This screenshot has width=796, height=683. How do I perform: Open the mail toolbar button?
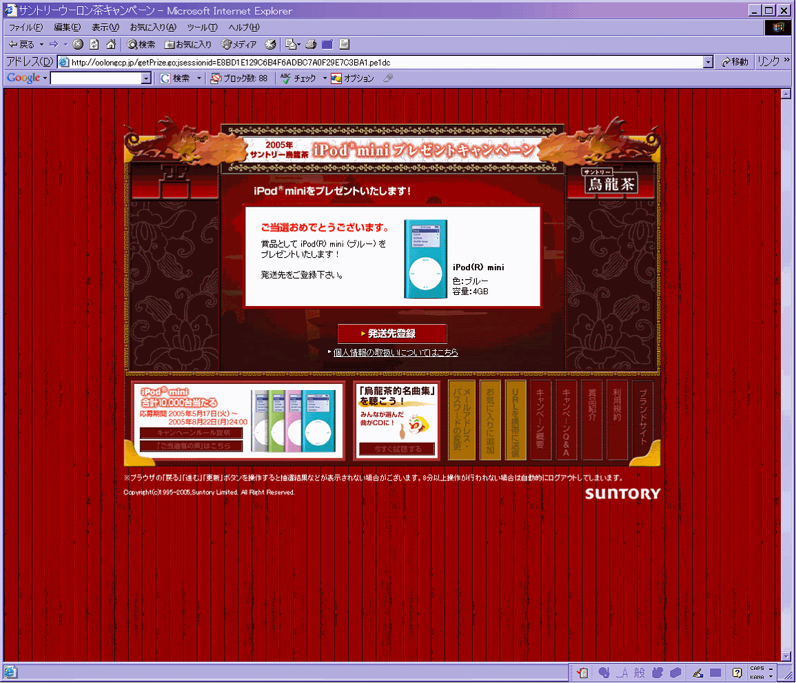(292, 45)
